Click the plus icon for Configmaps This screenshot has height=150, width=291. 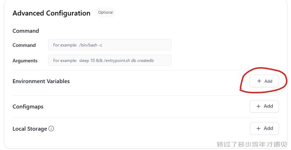tap(259, 106)
